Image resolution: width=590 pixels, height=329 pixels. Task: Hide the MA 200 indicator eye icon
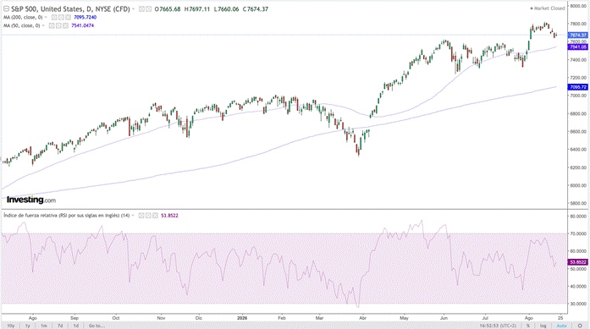point(54,17)
